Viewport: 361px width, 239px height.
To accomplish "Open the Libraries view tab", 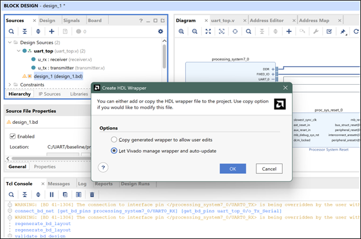I will click(x=79, y=94).
